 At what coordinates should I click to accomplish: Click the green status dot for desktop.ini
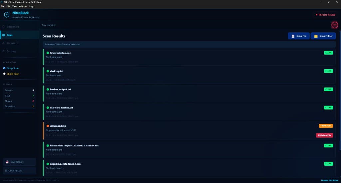click(x=48, y=71)
